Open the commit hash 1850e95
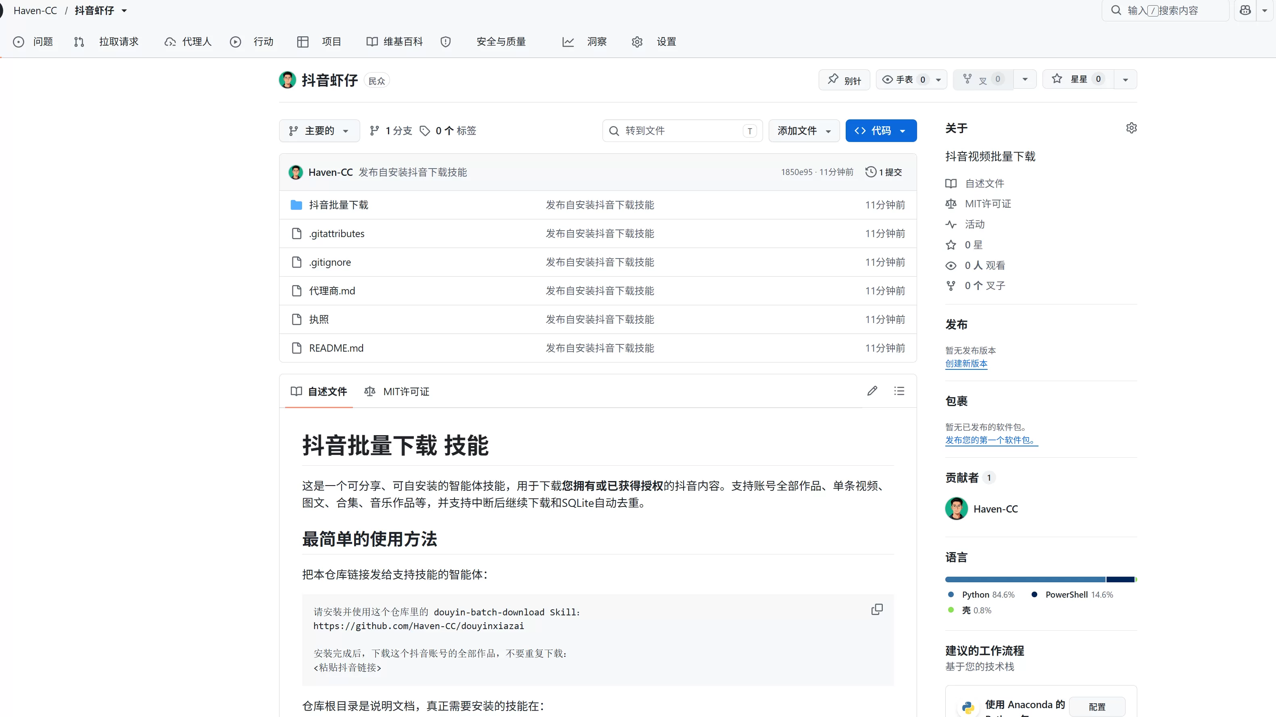 (796, 172)
